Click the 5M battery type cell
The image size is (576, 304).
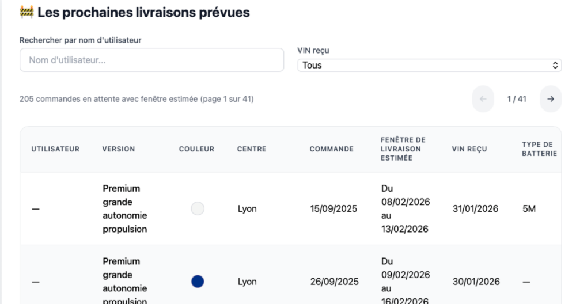529,209
